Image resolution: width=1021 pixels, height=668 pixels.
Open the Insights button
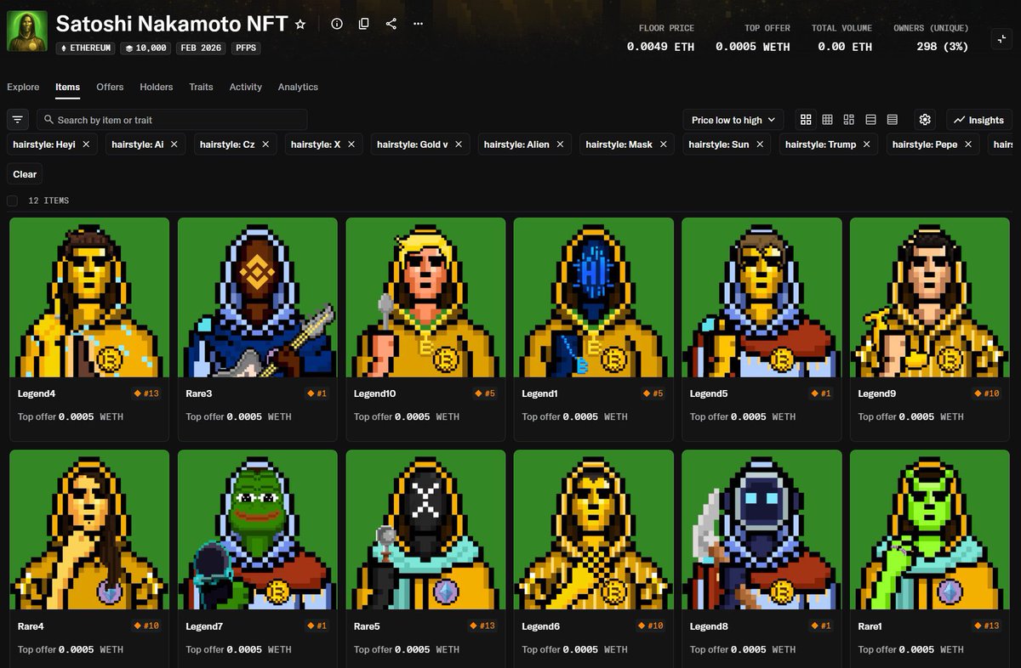click(979, 120)
